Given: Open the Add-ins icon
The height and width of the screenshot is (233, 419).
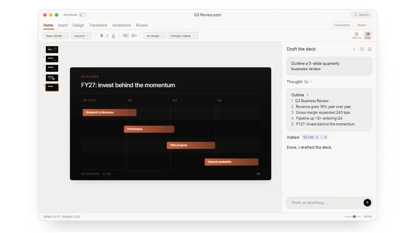Looking at the screenshot, I should [x=357, y=35].
